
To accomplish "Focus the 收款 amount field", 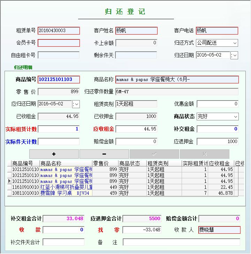I will pyautogui.click(x=63, y=230).
